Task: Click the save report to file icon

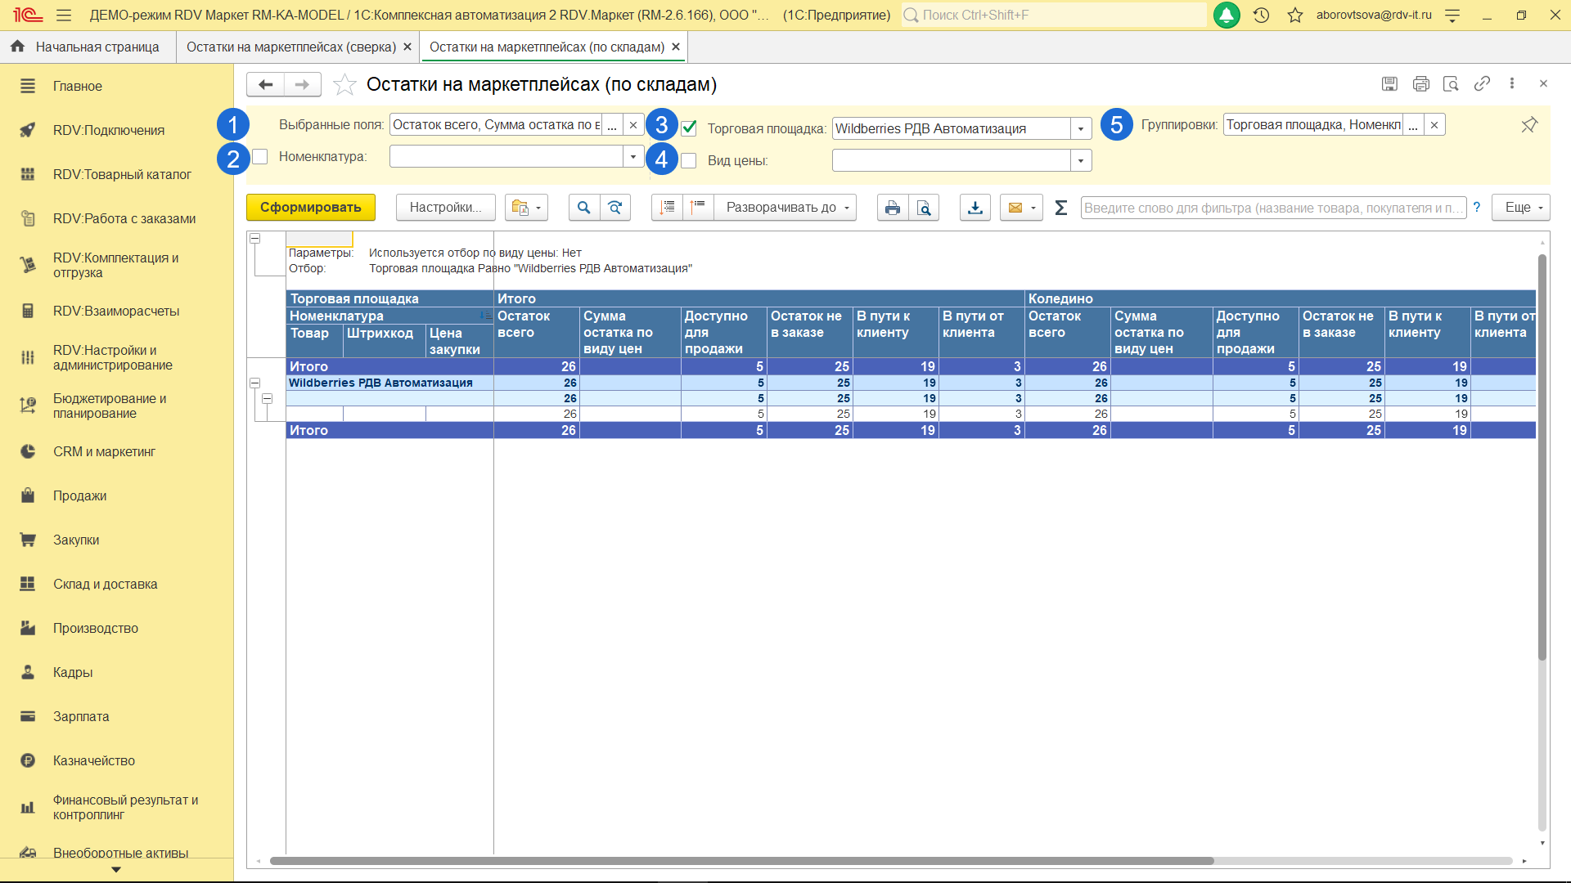Action: [975, 208]
